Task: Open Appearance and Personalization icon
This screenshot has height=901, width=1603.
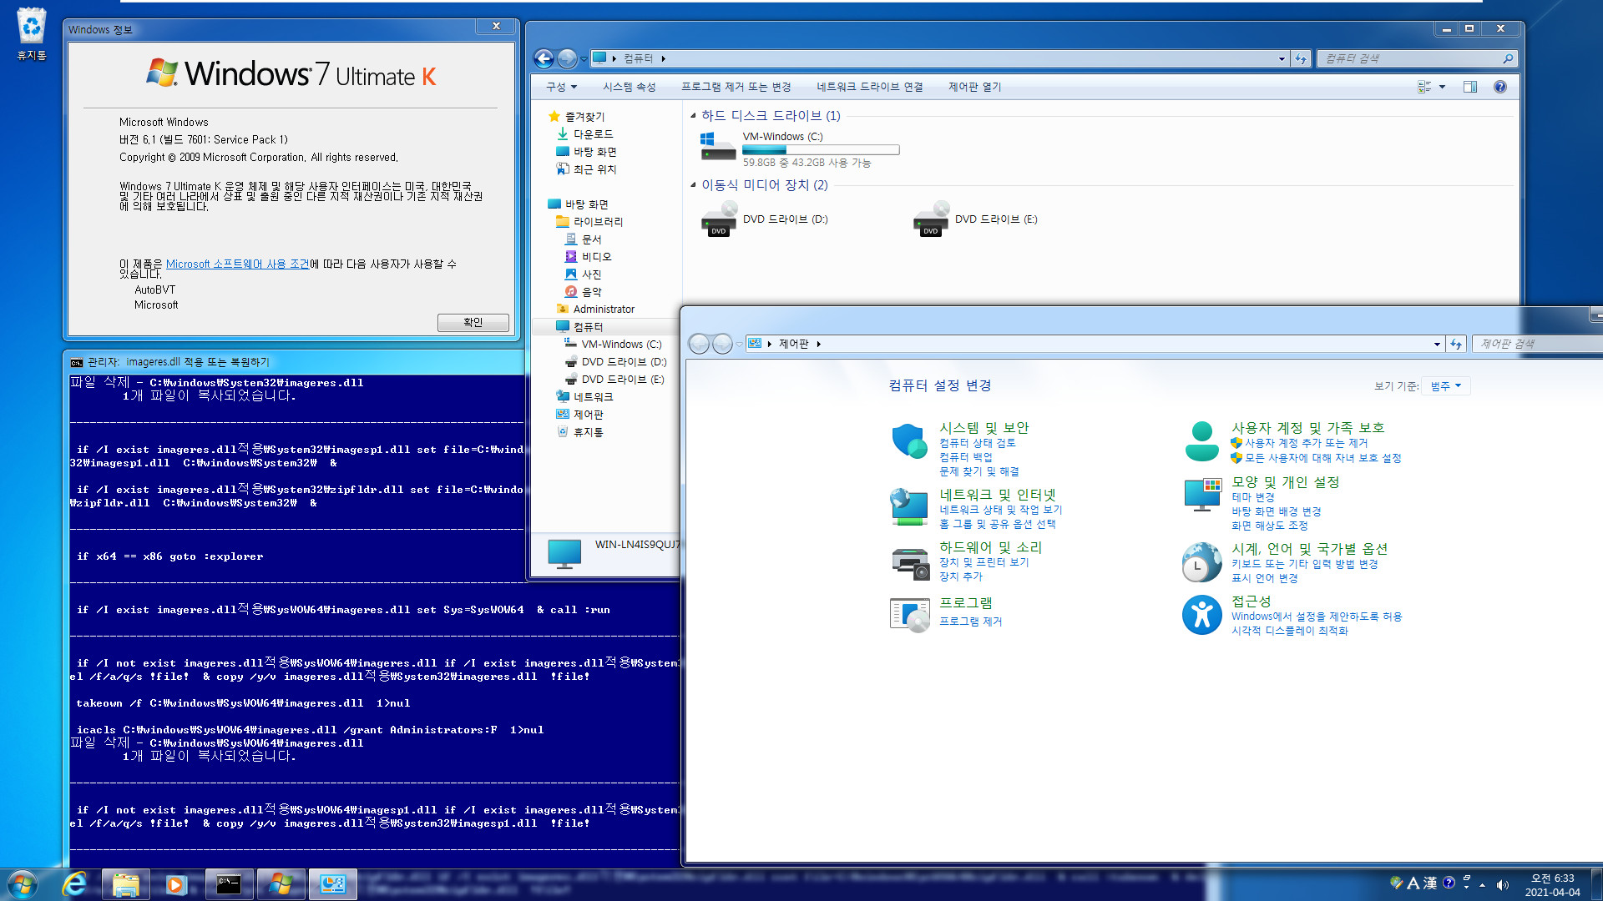Action: (x=1202, y=495)
